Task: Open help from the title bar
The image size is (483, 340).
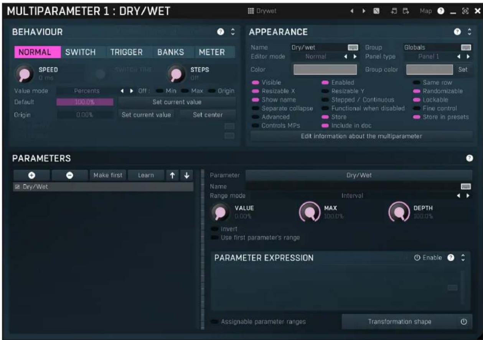Action: click(x=442, y=11)
